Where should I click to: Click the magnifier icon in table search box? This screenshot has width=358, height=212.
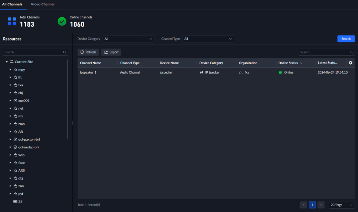point(351,52)
